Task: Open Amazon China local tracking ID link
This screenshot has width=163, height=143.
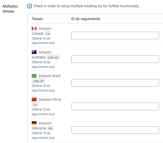Action: (43, 112)
